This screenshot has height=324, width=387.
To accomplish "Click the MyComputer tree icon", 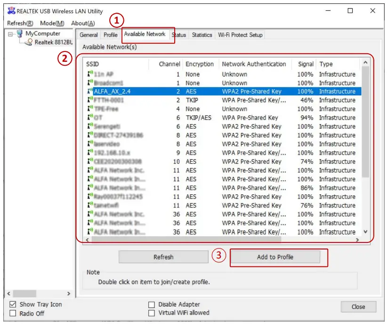I will coord(20,33).
